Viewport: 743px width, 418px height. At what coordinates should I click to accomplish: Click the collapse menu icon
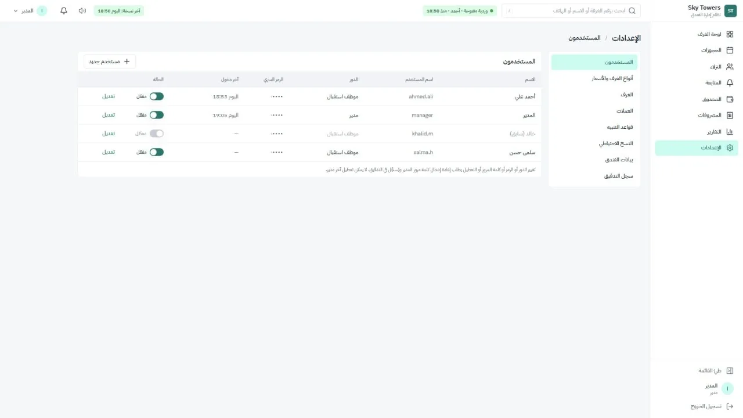click(x=730, y=370)
